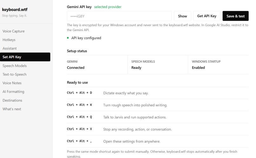The height and width of the screenshot is (158, 256).
Task: Click the keyboard.wtf logo title
Action: 15,9
